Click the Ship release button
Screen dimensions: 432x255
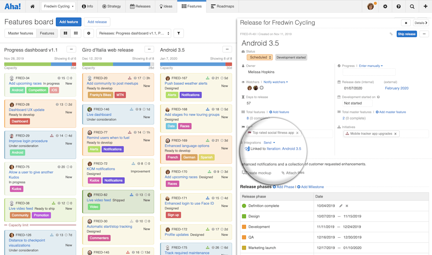[x=406, y=33]
